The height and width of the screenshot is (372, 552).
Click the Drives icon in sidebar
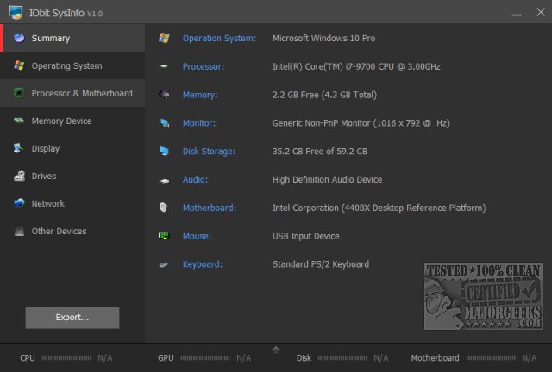(x=18, y=176)
